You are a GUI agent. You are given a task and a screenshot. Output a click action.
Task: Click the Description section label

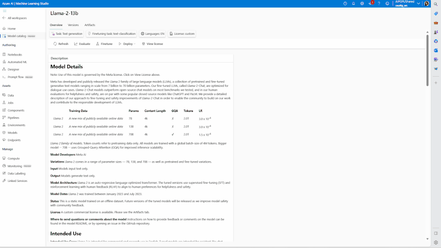[x=59, y=58]
